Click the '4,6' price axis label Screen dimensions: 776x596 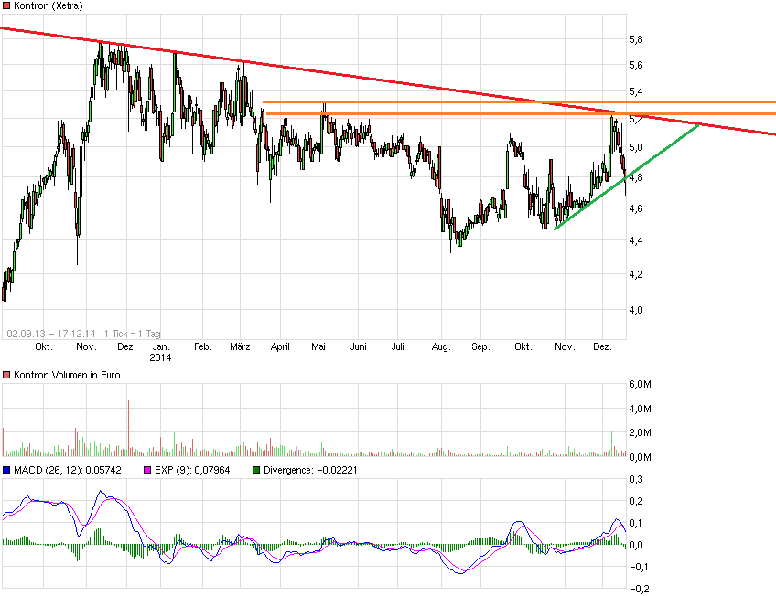point(636,208)
